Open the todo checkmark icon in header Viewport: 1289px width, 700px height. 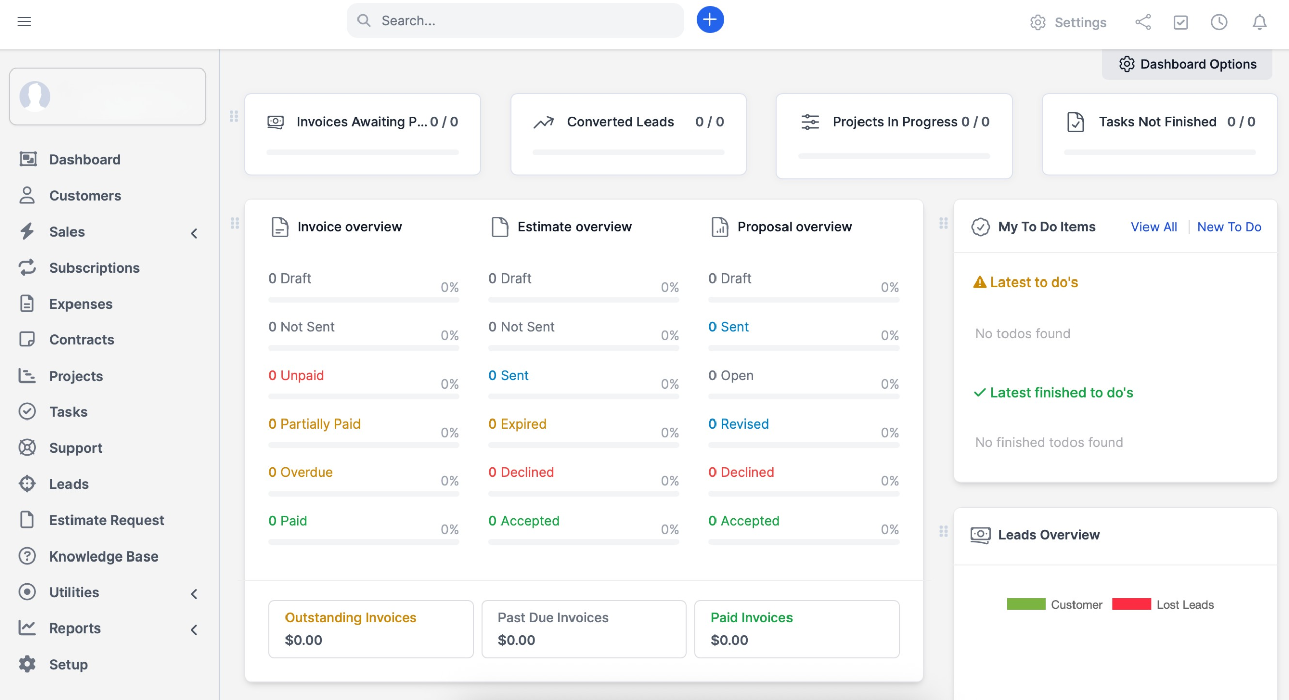tap(1180, 22)
